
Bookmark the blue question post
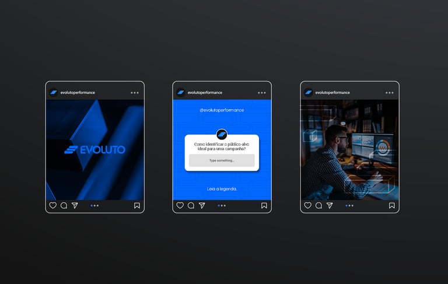264,205
